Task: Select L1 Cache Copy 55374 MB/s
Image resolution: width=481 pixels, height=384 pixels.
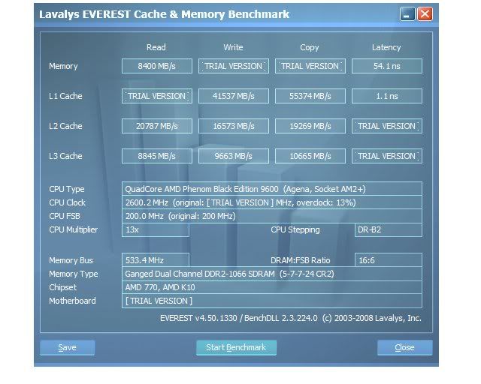Action: tap(310, 96)
